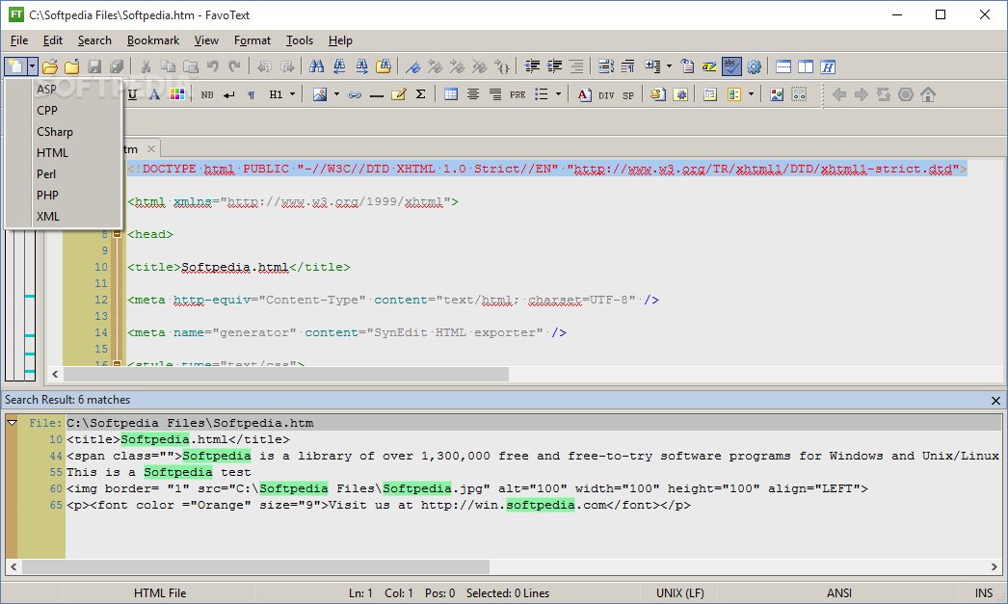
Task: Click the Font A icon
Action: 154,94
